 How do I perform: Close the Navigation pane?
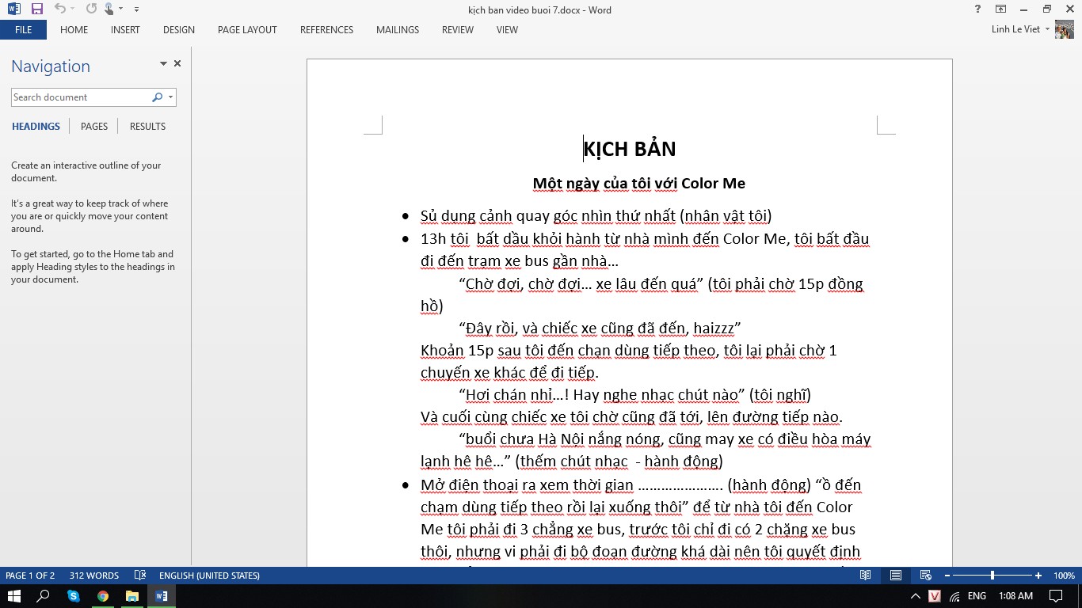tap(177, 63)
